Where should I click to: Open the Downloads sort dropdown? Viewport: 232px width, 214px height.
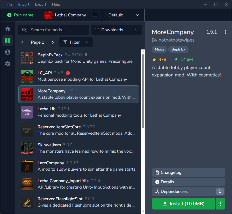[x=117, y=30]
